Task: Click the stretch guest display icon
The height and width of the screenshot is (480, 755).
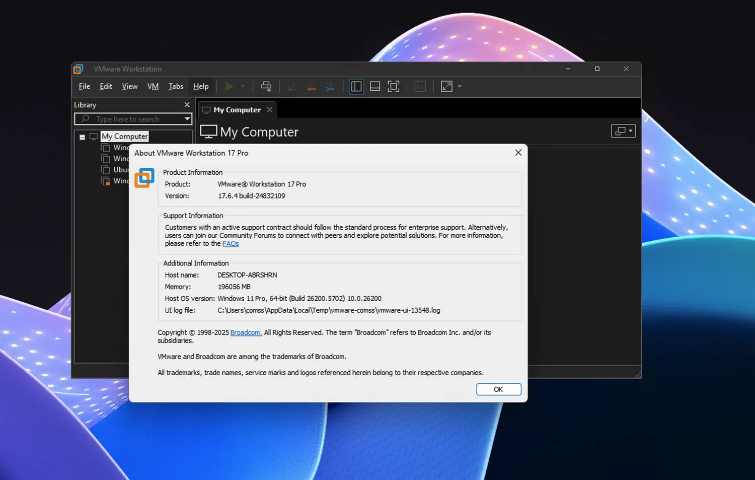Action: pyautogui.click(x=446, y=87)
